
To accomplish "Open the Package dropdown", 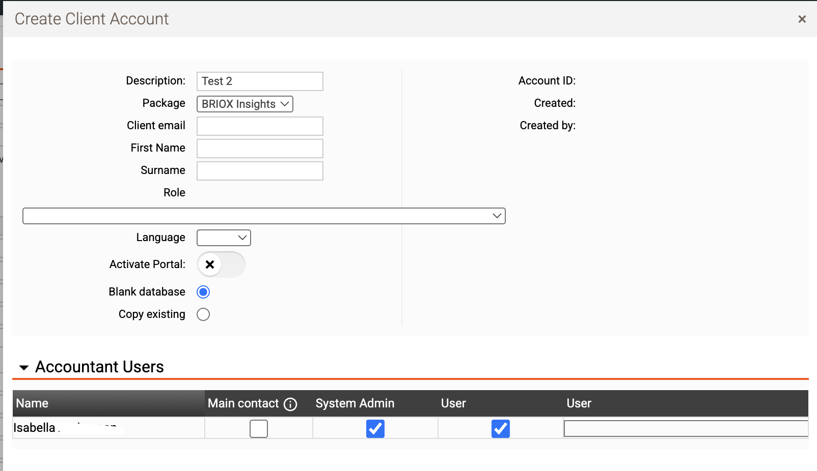I will (x=244, y=104).
